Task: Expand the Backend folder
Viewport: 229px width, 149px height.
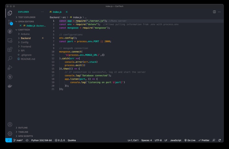Action: (26, 38)
